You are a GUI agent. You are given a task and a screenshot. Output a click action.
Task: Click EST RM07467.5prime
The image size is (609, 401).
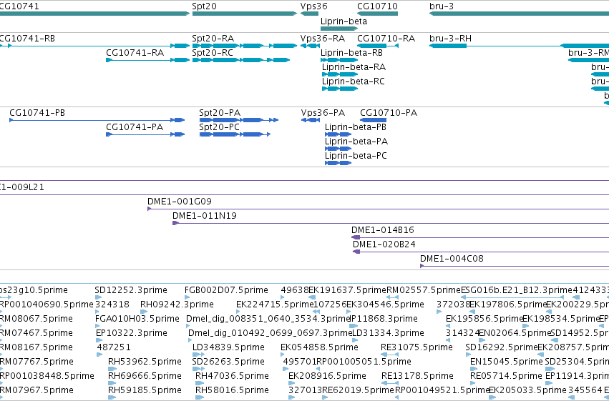(x=36, y=333)
